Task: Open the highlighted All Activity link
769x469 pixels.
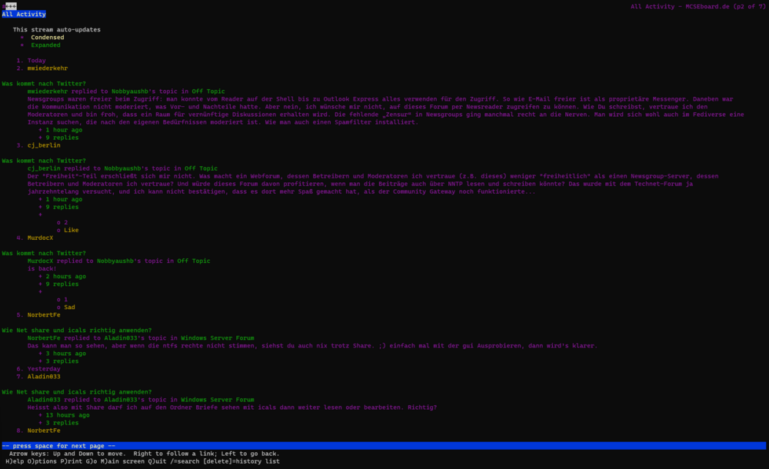Action: pos(24,14)
